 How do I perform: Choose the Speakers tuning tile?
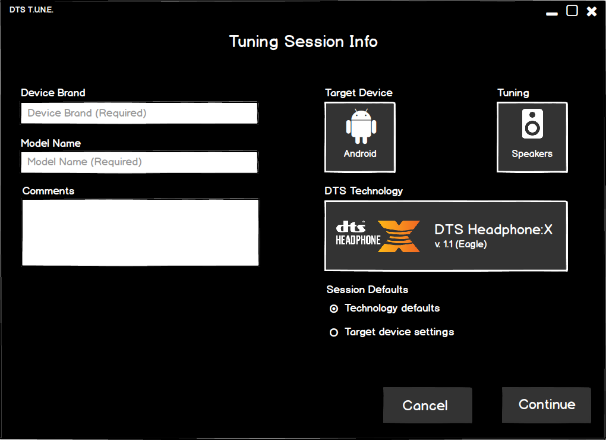(532, 137)
